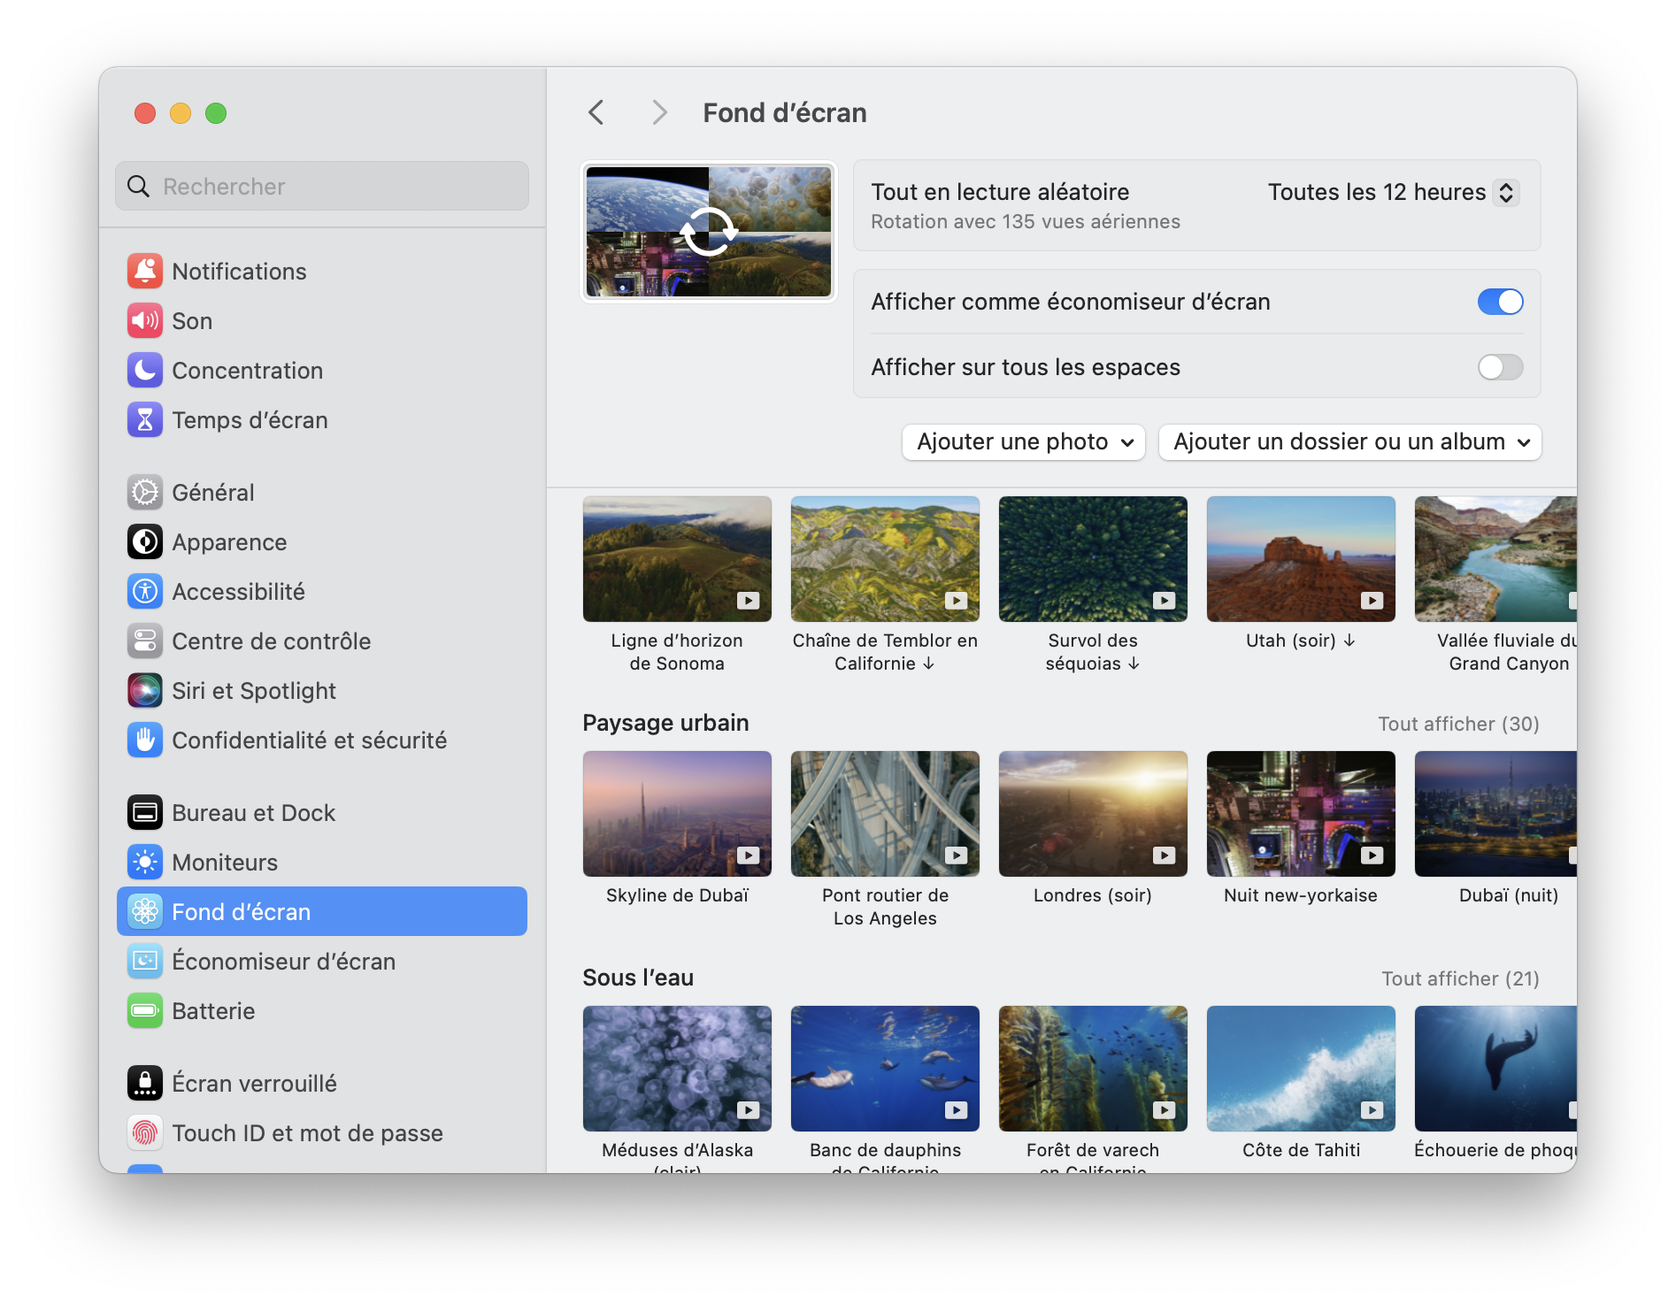Viewport: 1676px width, 1304px height.
Task: Click the Moniteurs sun icon
Action: point(145,863)
